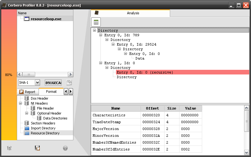This screenshot has height=157, width=251.
Task: Collapse the root Directory node
Action: point(95,30)
